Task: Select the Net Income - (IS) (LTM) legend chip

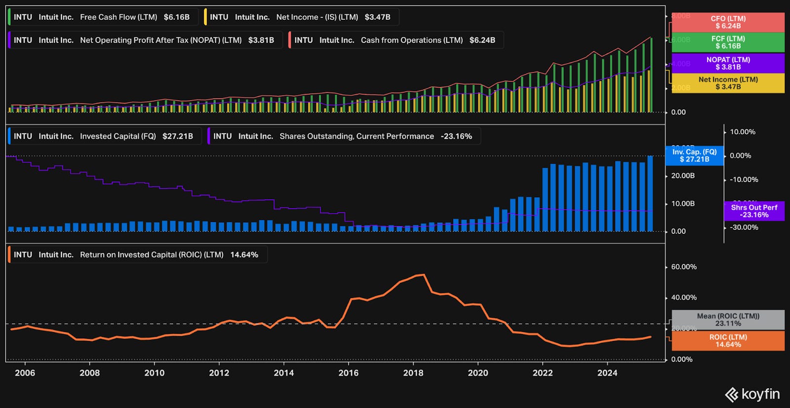Action: coord(301,17)
